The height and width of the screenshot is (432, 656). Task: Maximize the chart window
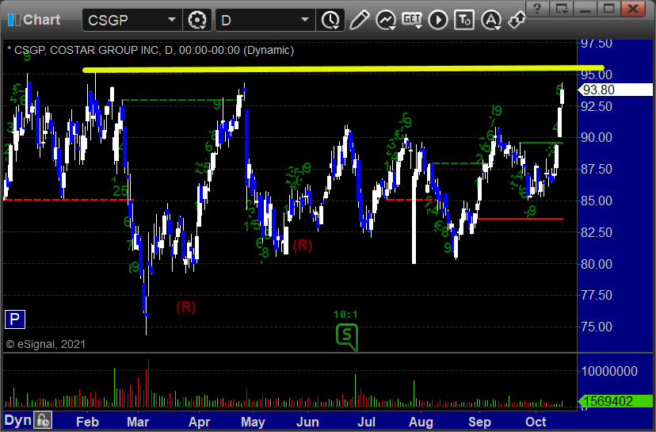click(609, 9)
